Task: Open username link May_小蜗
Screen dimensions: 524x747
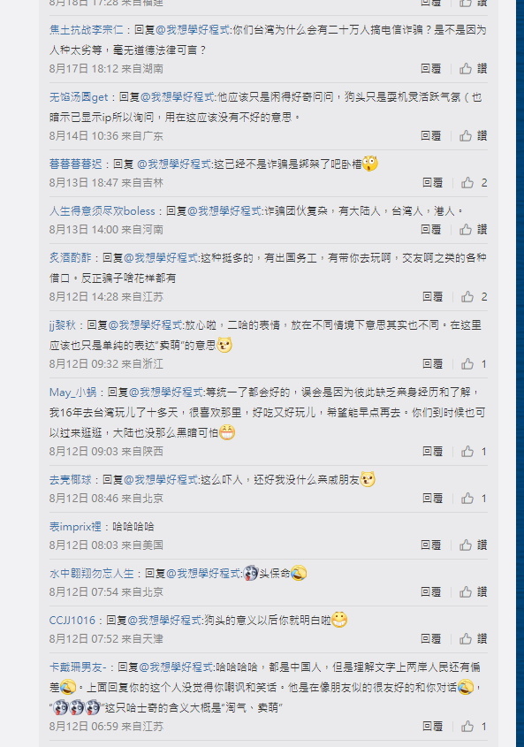Action: [x=72, y=393]
